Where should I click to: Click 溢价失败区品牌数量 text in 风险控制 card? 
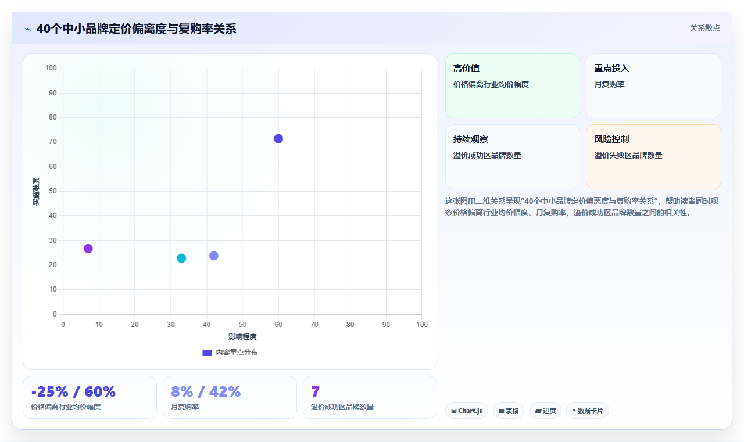click(628, 155)
